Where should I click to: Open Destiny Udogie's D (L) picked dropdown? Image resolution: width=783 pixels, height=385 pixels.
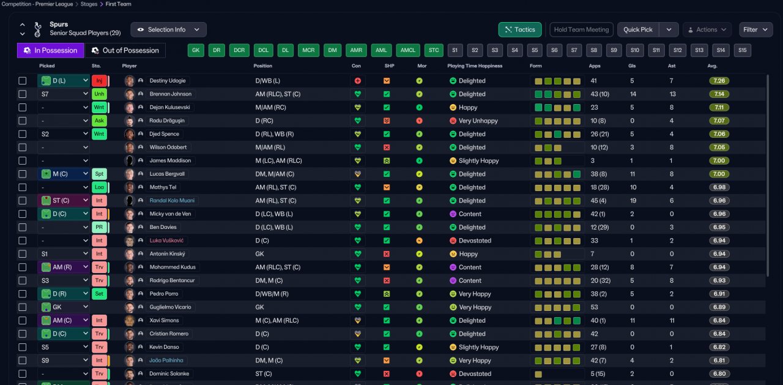[x=64, y=81]
